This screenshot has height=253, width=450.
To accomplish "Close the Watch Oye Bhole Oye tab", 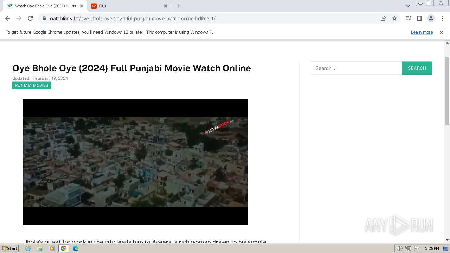I will point(82,6).
